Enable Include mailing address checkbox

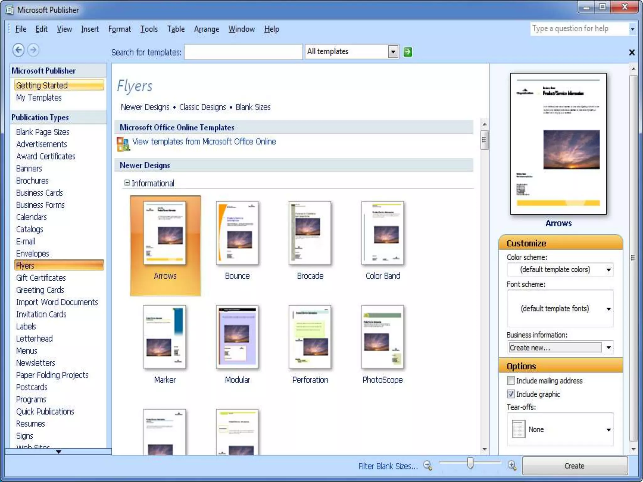point(511,381)
